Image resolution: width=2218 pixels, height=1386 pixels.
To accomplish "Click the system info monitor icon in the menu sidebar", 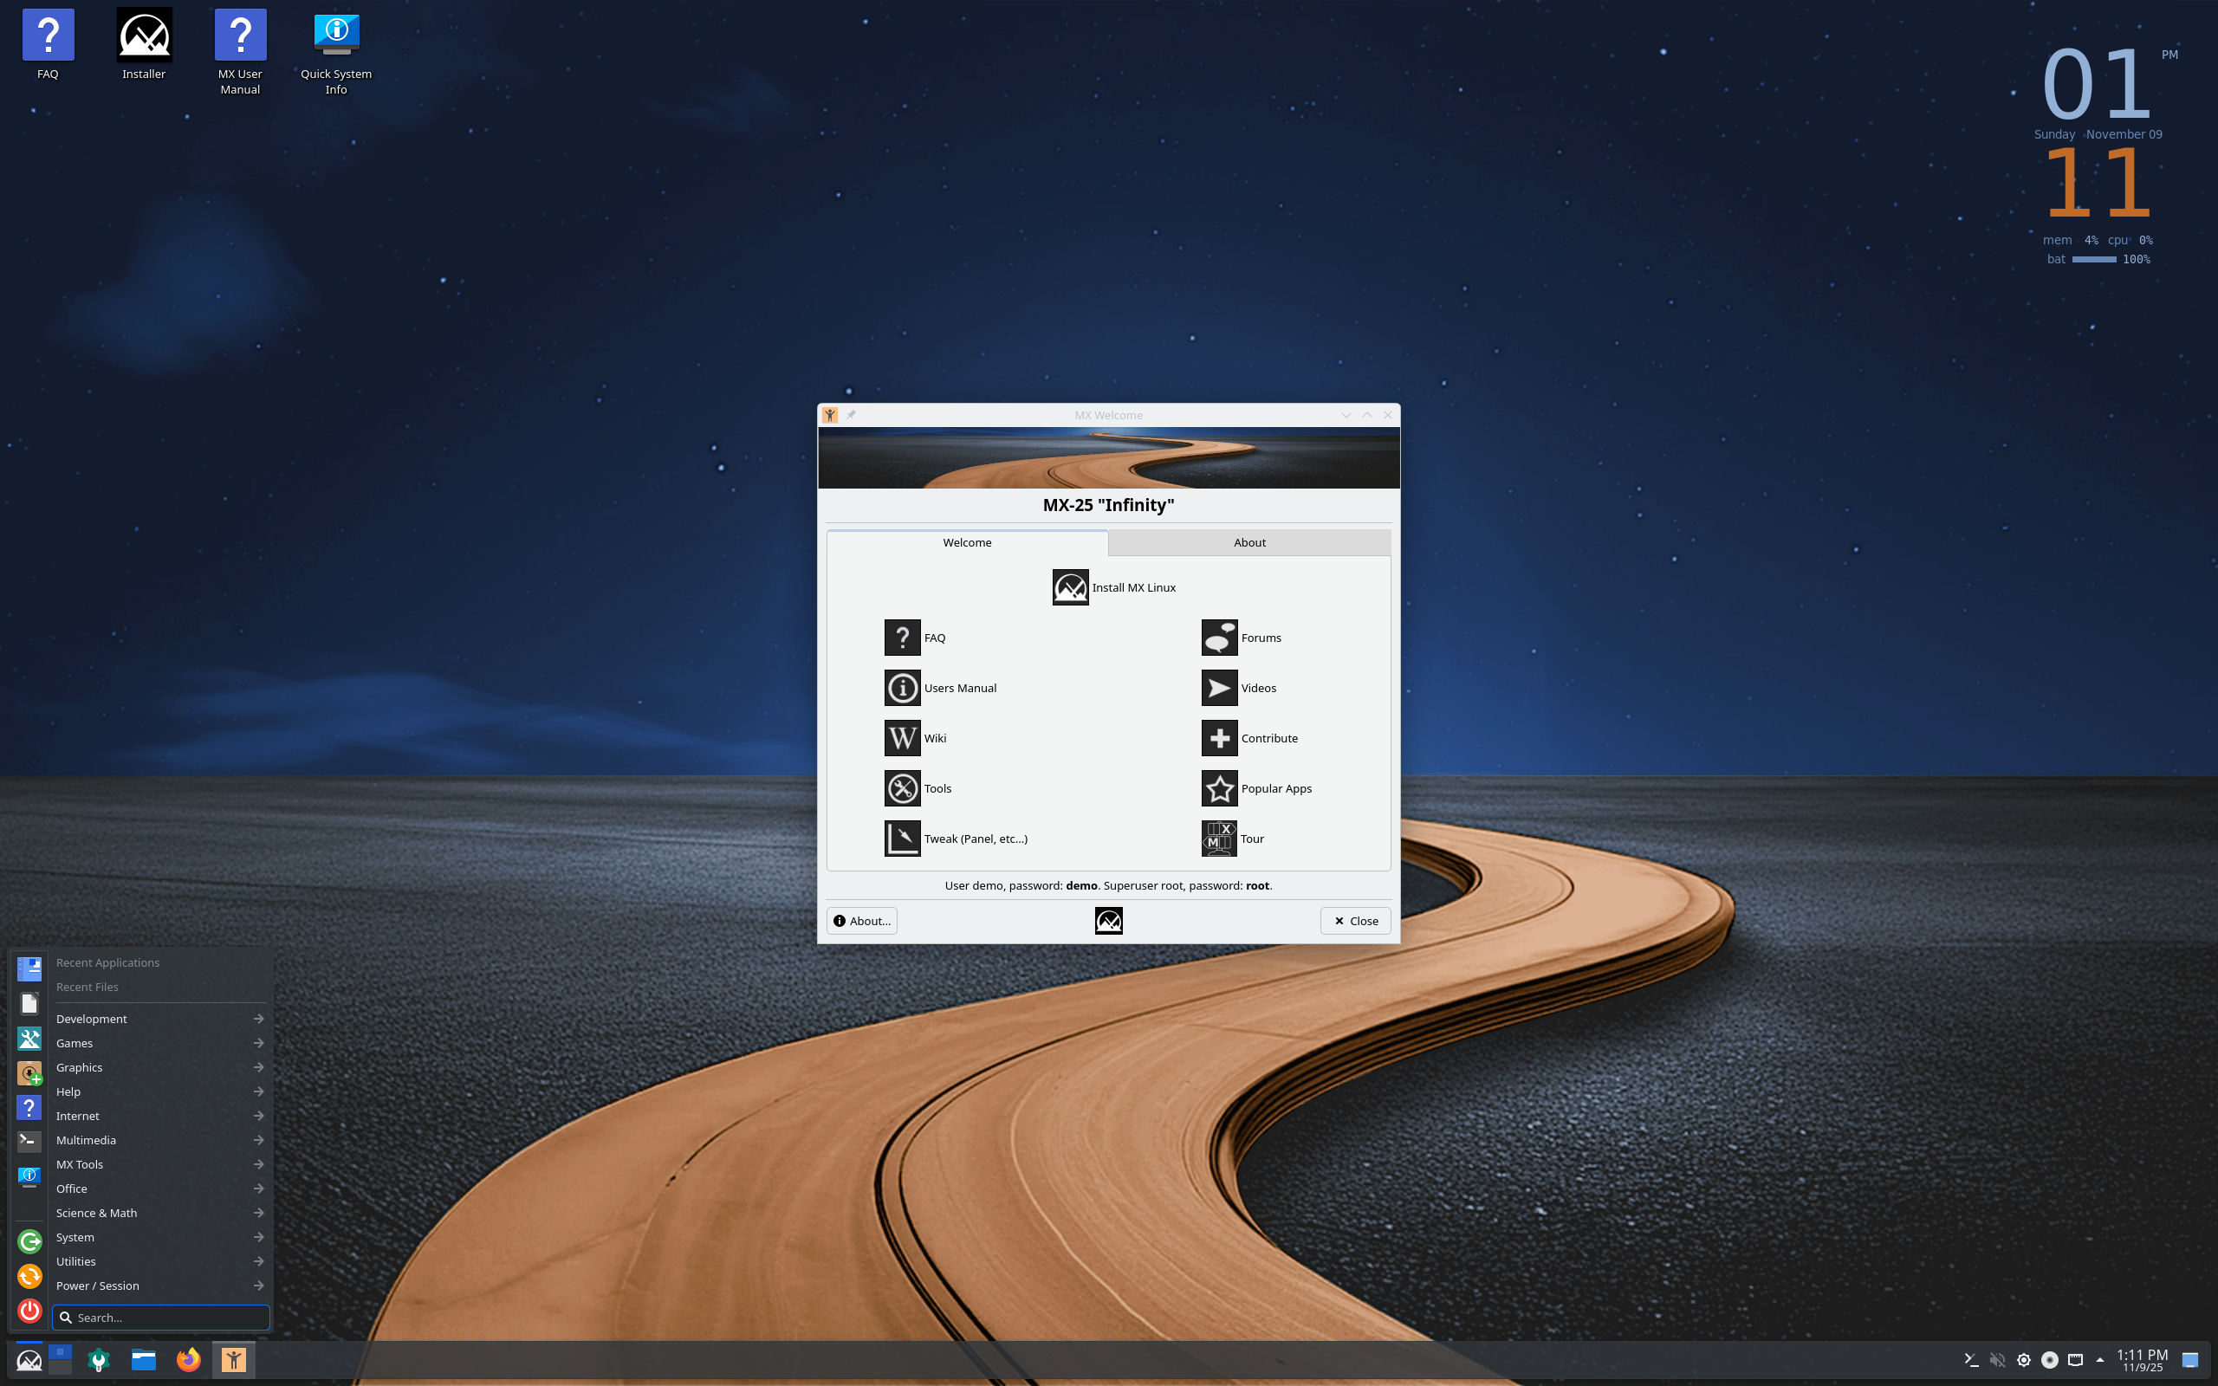I will coord(29,1176).
